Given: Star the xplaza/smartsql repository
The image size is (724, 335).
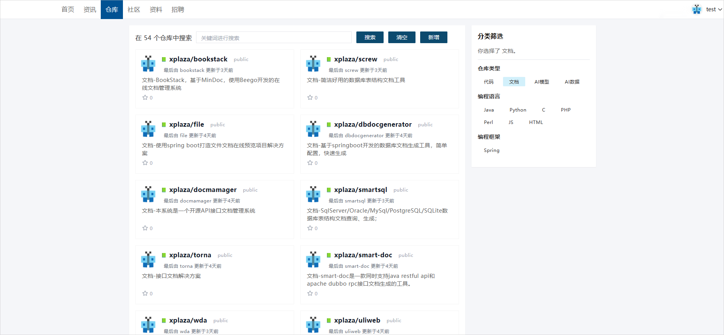Looking at the screenshot, I should click(x=310, y=228).
